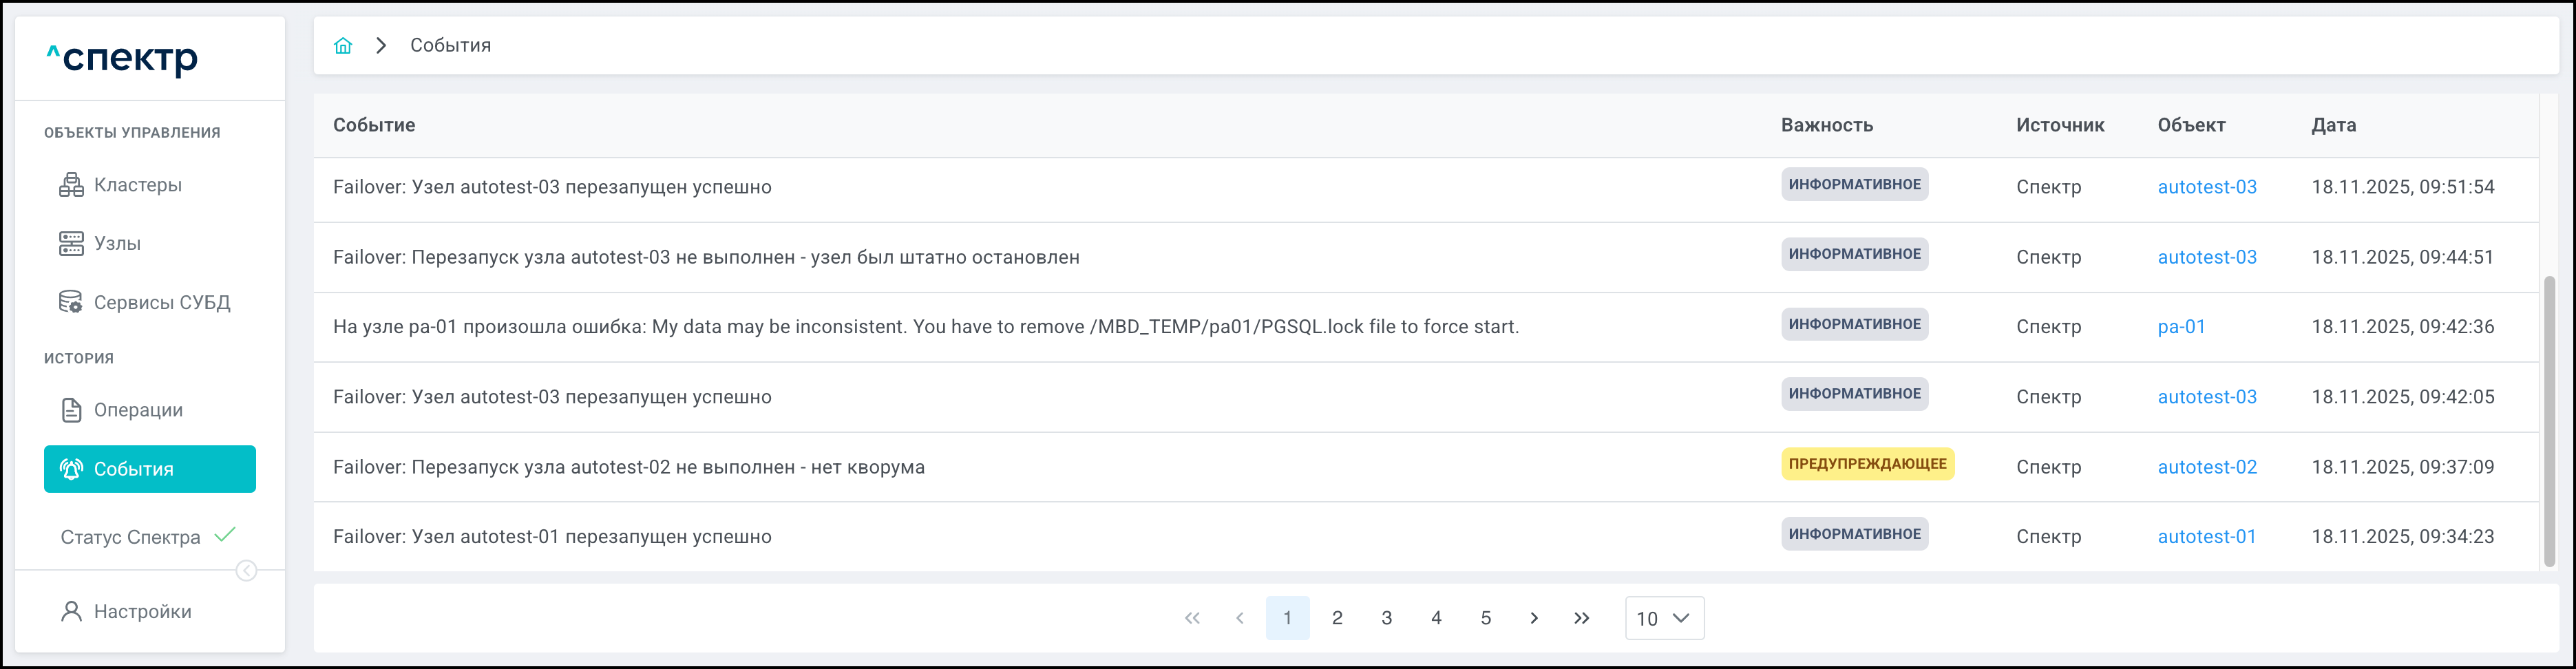The width and height of the screenshot is (2576, 669).
Task: Click the Настройки user icon
Action: pyautogui.click(x=71, y=611)
